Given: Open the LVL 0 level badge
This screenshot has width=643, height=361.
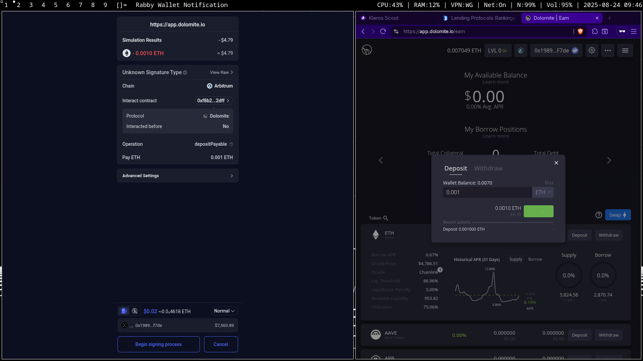Looking at the screenshot, I should (x=498, y=50).
